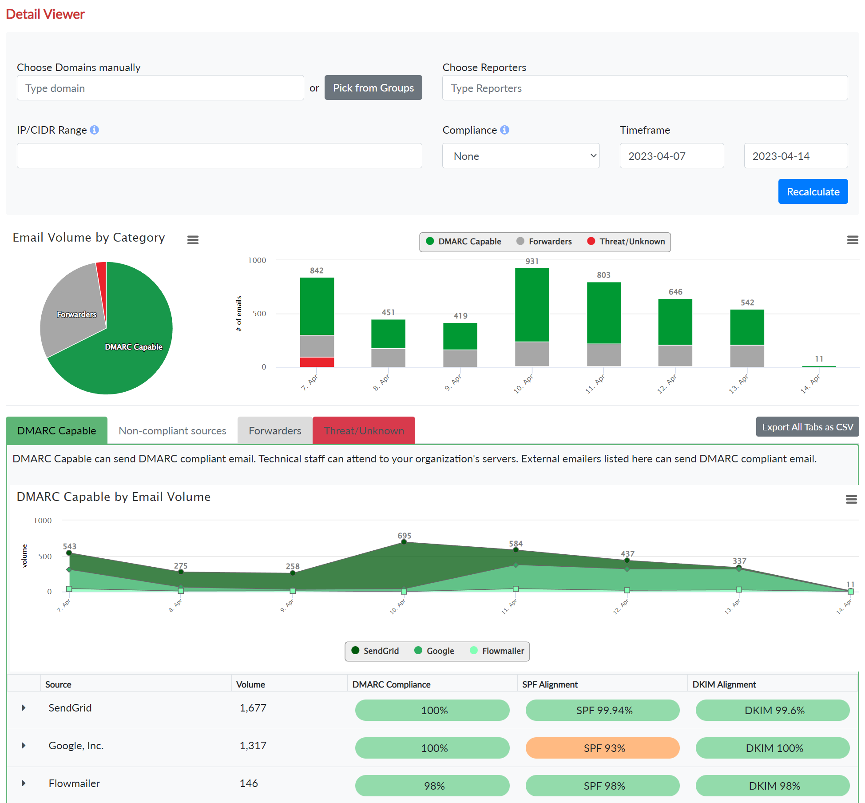865x803 pixels.
Task: Open the bar chart context menu icon
Action: [852, 240]
